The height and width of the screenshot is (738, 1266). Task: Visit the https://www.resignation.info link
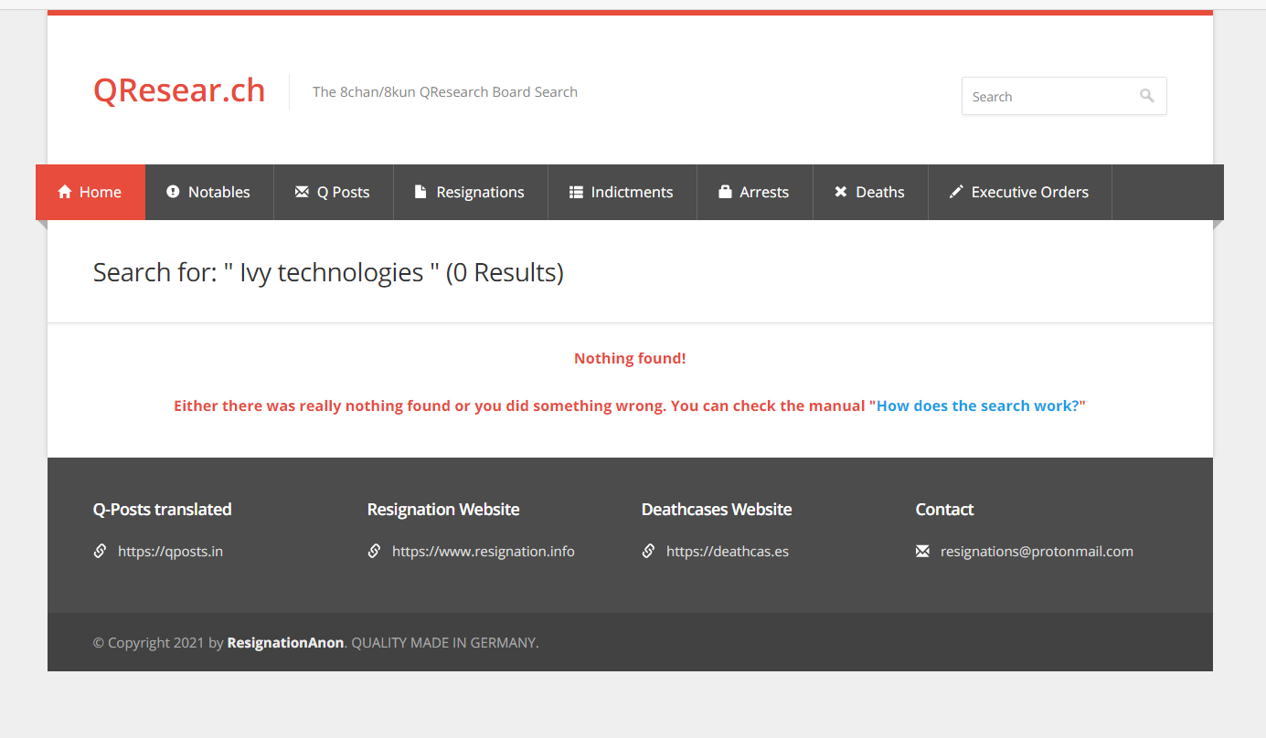484,551
